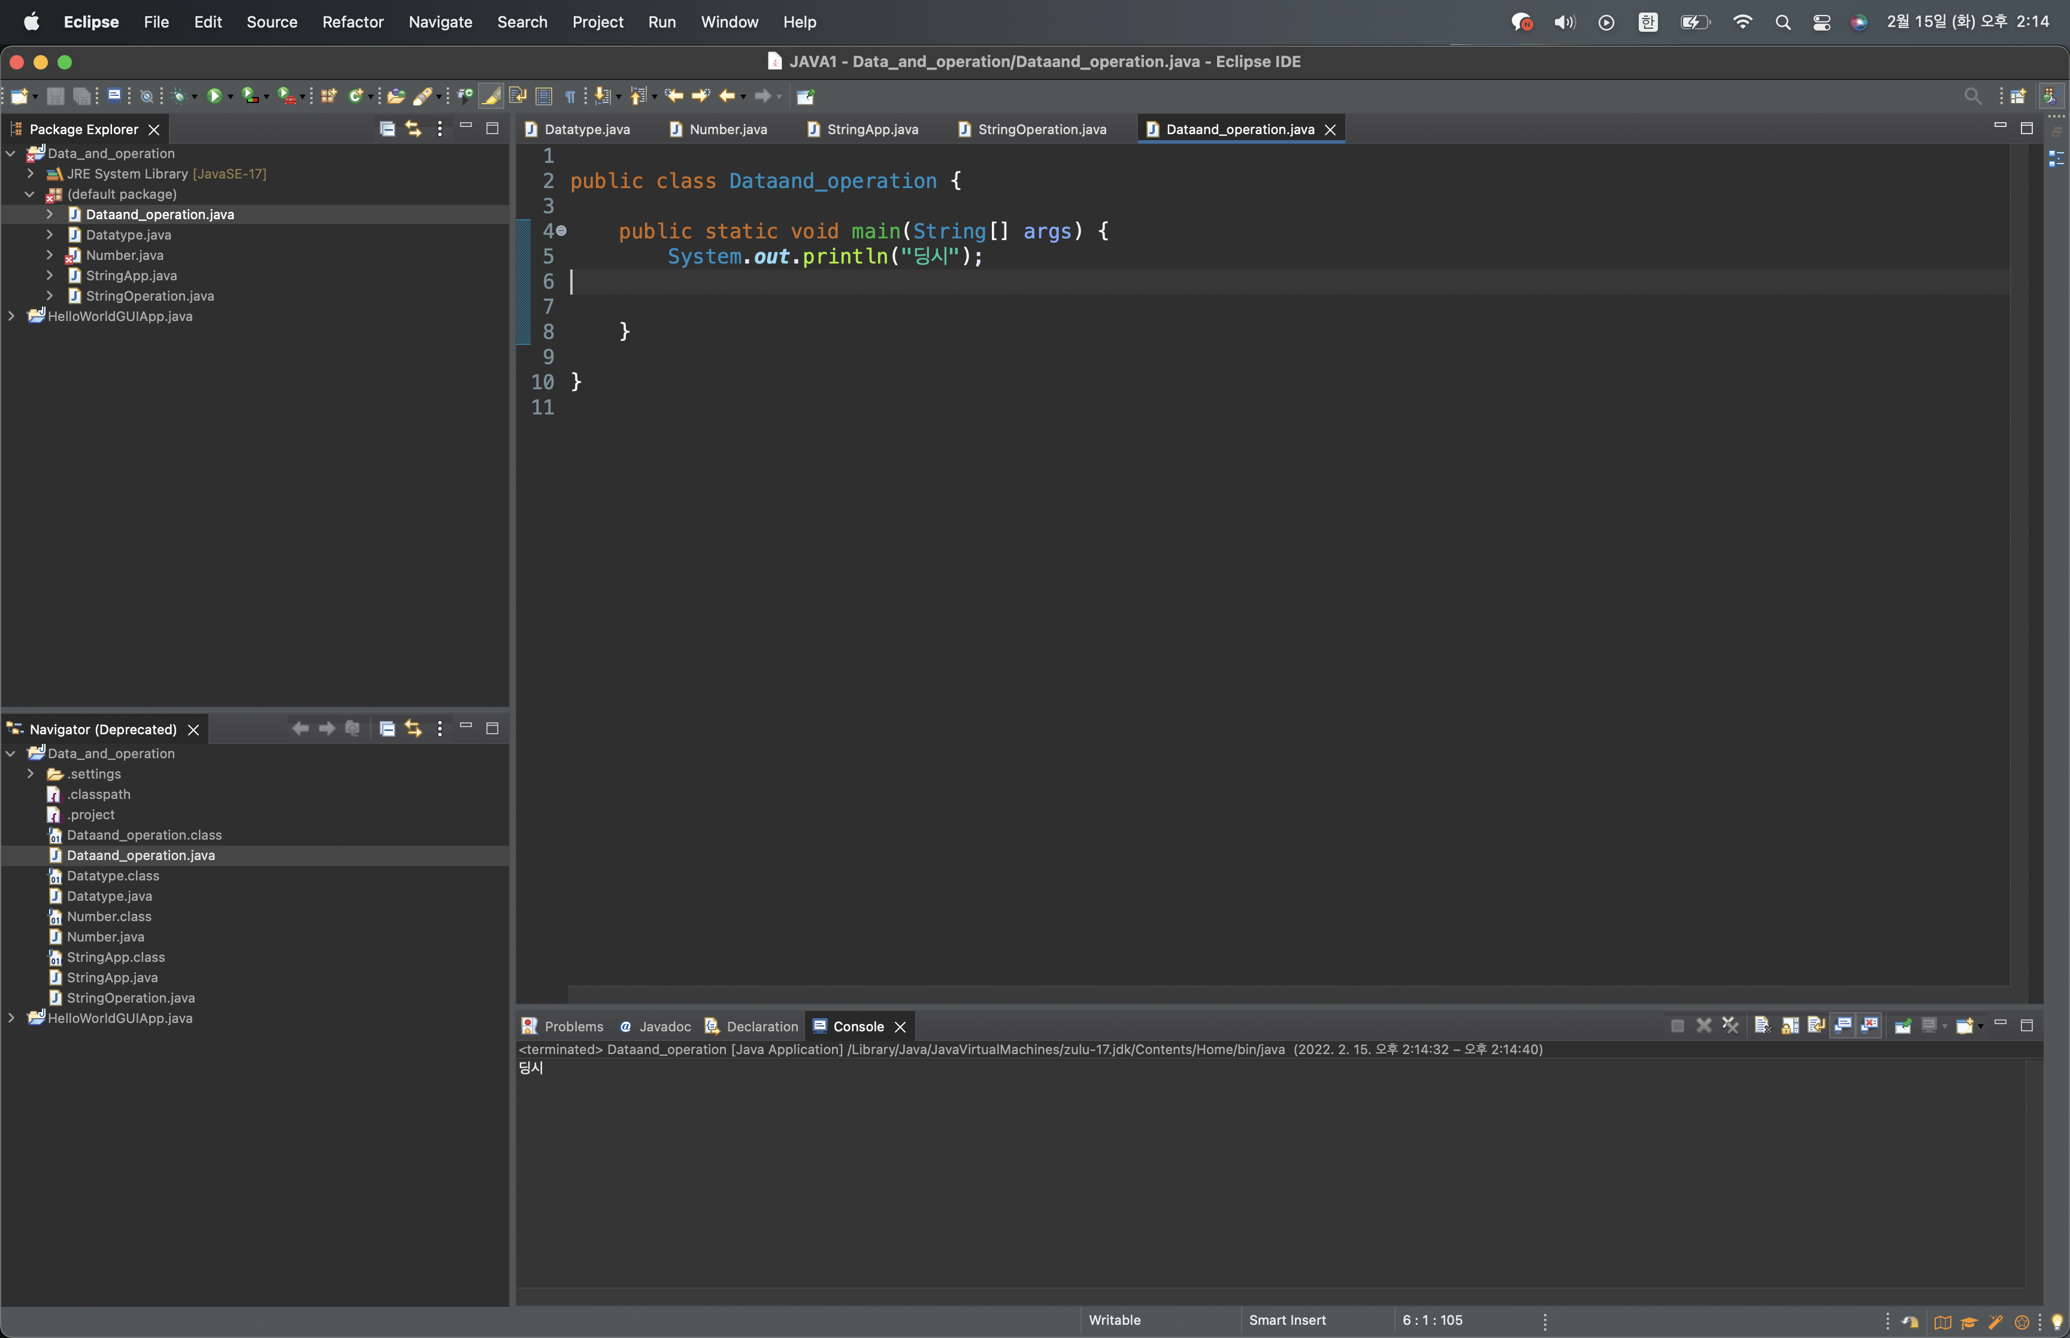Select Number.java in Package Explorer
The image size is (2070, 1338).
point(124,255)
